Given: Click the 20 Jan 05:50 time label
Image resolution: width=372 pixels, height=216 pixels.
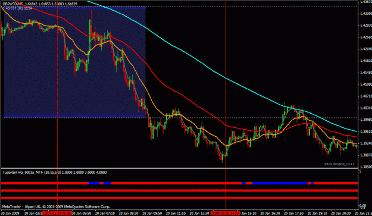Looking at the screenshot, I should tap(82, 214).
